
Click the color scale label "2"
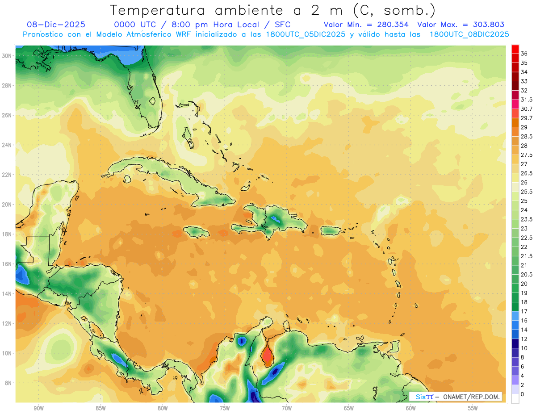(523, 385)
